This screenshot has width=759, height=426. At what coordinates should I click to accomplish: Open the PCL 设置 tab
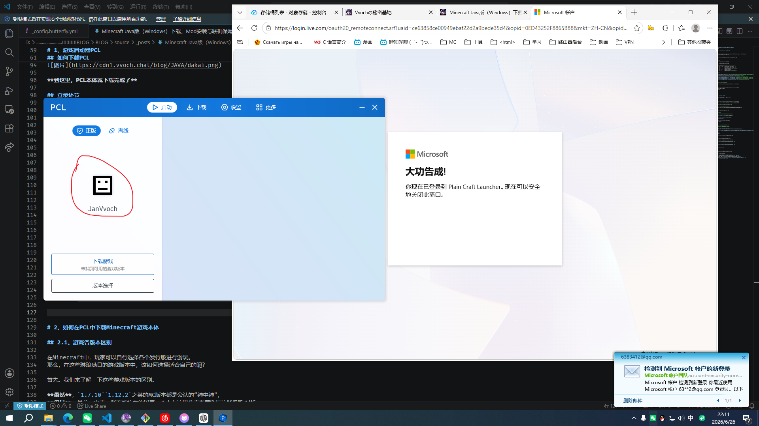click(231, 107)
